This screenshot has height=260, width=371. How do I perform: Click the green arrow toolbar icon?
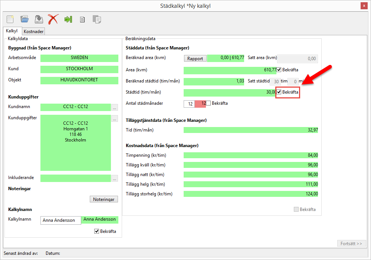(68, 19)
